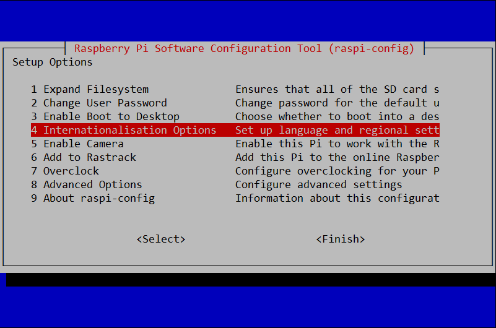Viewport: 496px width, 328px height.
Task: Click the Select button
Action: click(161, 240)
